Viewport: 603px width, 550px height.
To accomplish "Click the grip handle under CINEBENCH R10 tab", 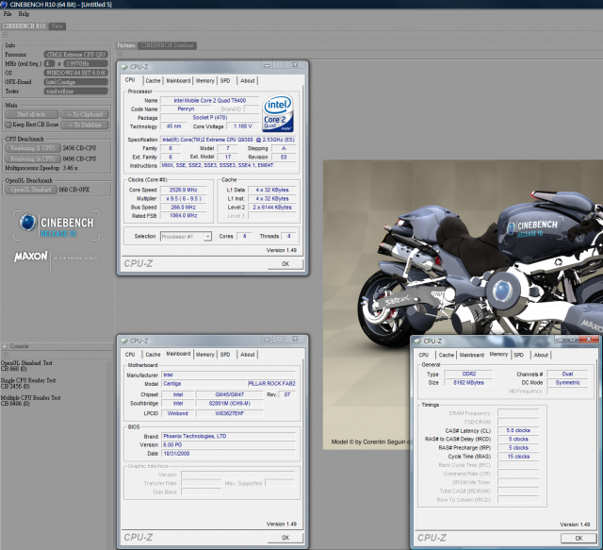I will tap(6, 35).
